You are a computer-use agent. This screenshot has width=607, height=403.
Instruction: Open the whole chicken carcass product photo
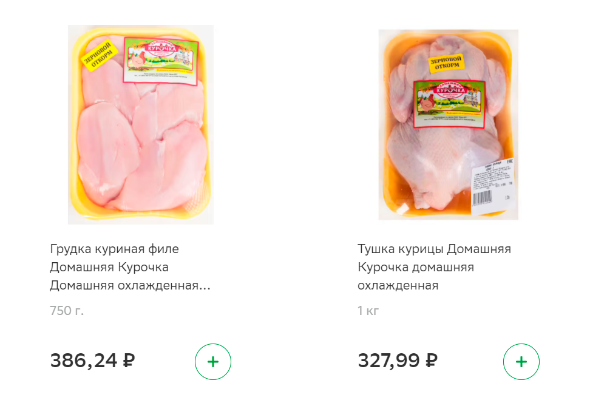[x=449, y=124]
